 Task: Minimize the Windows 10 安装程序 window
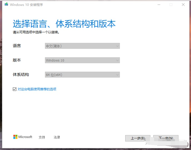pyautogui.click(x=159, y=5)
